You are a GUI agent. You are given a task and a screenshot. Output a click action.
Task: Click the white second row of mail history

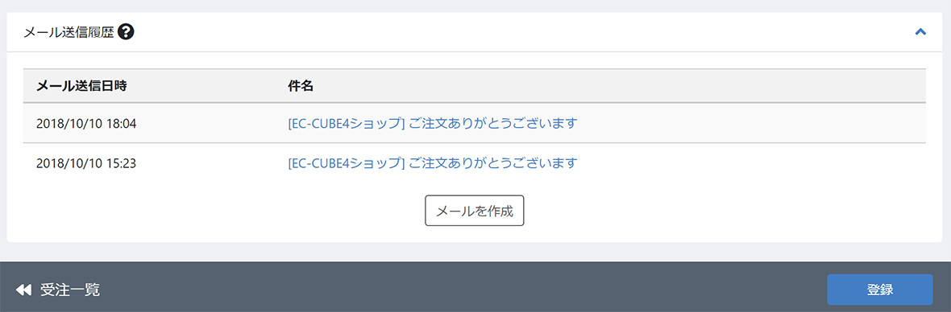474,162
